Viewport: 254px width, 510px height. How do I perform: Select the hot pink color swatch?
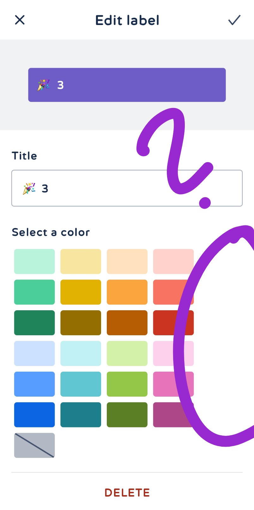coord(173,384)
